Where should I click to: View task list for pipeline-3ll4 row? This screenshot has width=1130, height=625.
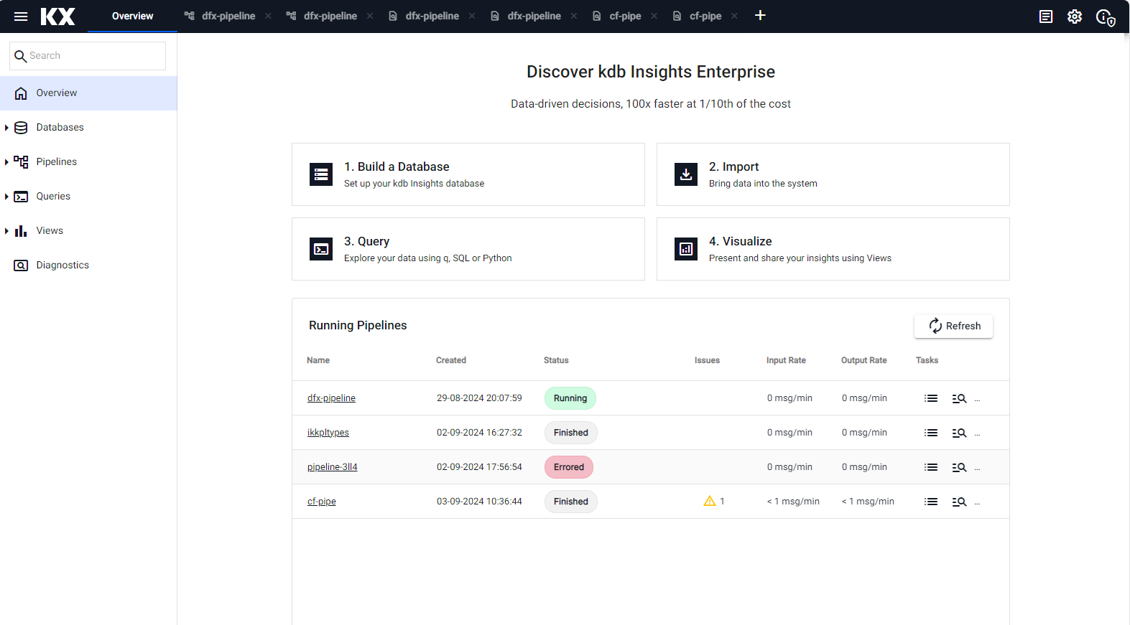931,467
